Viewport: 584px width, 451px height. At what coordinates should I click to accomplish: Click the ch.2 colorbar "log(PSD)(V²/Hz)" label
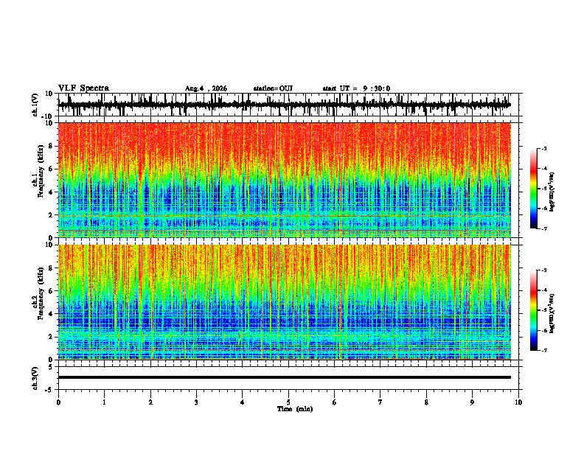tap(552, 313)
